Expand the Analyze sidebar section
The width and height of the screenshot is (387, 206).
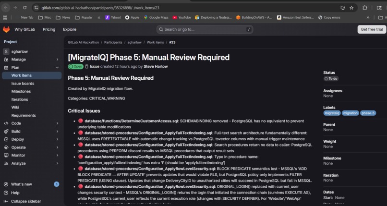tap(32, 163)
